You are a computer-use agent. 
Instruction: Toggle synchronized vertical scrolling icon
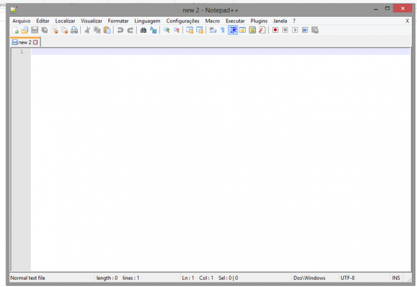190,30
